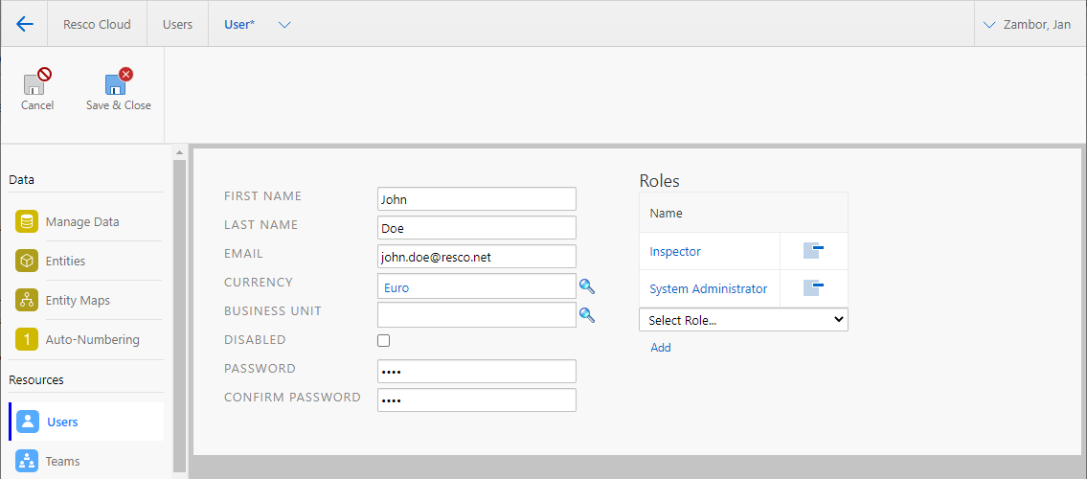
Task: Click the Currency lookup magnifier icon
Action: click(587, 286)
